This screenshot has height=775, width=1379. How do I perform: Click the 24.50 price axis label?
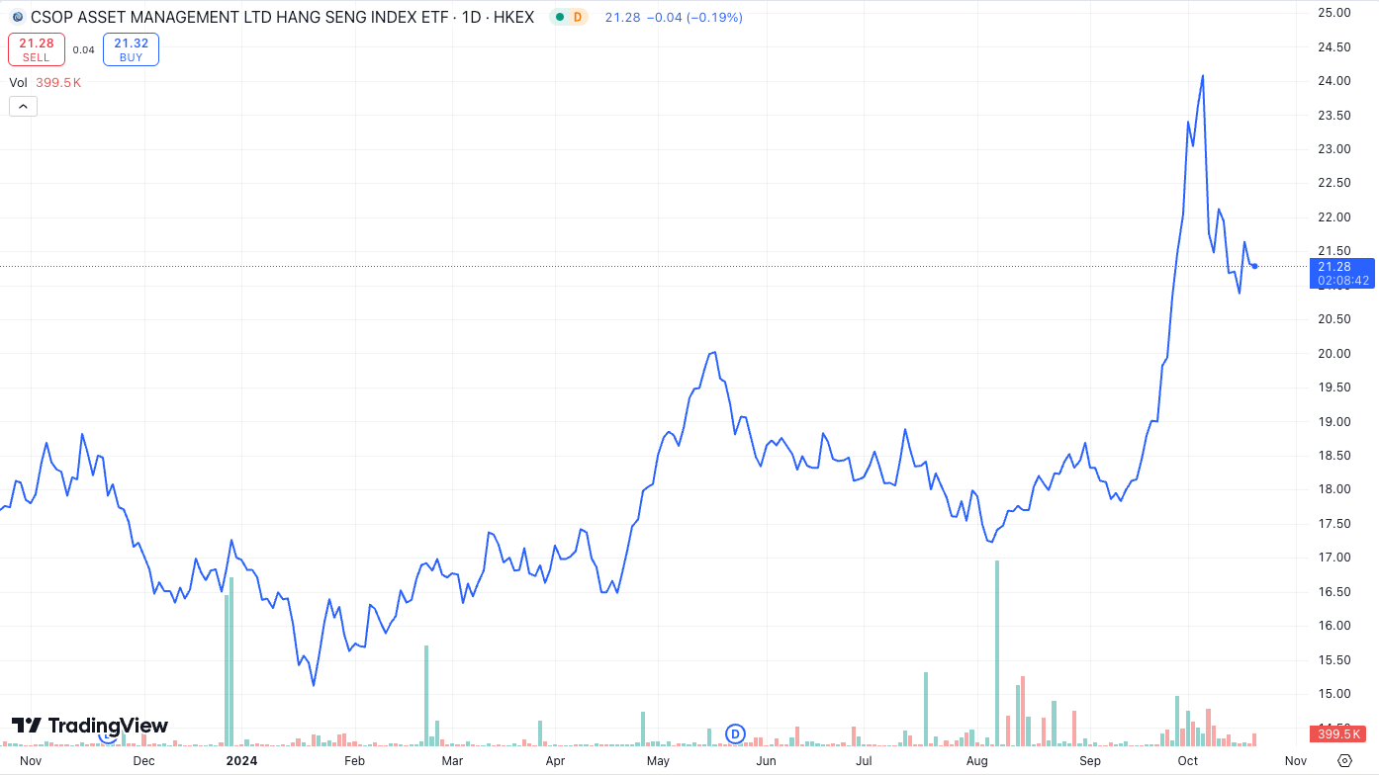click(x=1334, y=46)
